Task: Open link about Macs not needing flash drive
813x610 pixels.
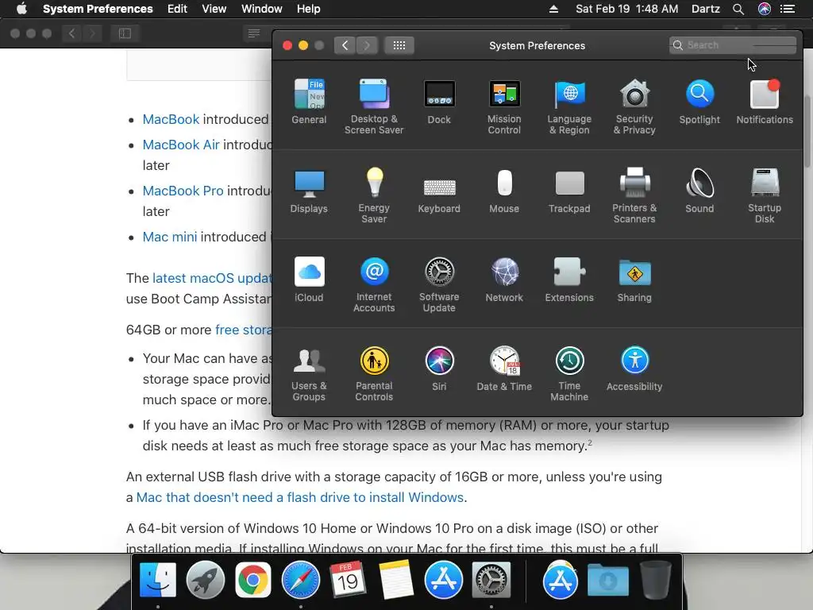Action: [299, 497]
